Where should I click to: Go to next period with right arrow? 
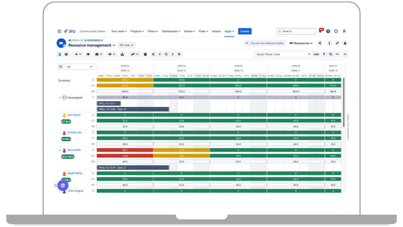tap(173, 54)
